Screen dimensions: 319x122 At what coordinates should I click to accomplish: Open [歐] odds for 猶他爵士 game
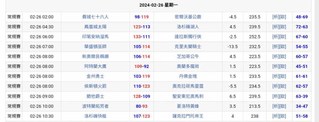[x=283, y=96]
